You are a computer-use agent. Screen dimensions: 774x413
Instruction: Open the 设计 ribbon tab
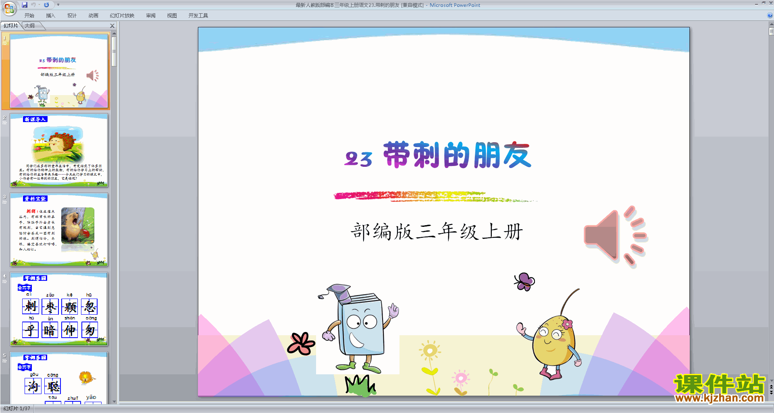(x=72, y=16)
